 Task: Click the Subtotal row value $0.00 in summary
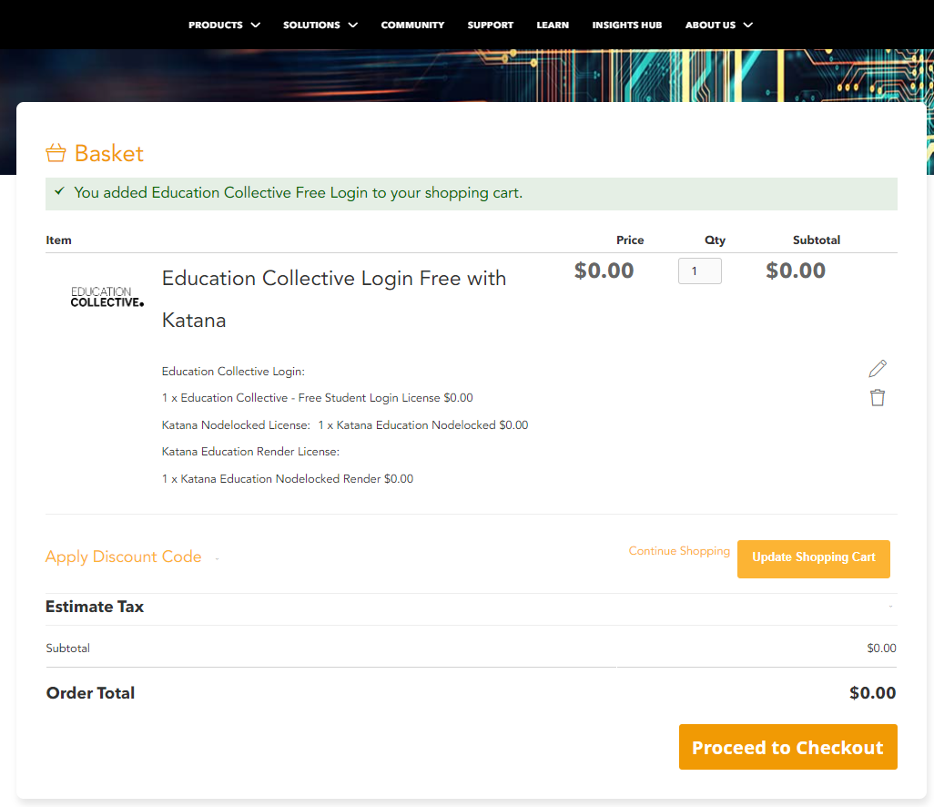881,648
